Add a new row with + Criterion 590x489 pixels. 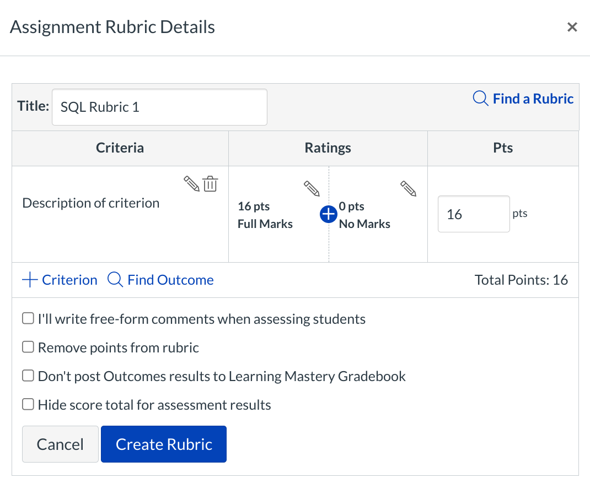(60, 280)
